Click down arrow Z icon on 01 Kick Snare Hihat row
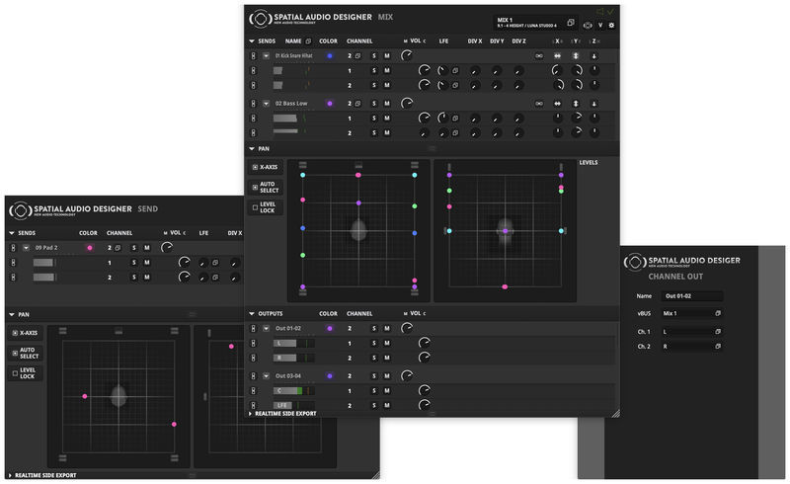This screenshot has height=484, width=790. pyautogui.click(x=594, y=56)
